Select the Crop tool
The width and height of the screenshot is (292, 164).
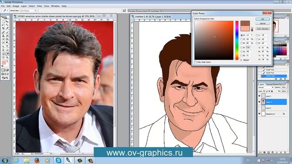[x=3, y=28]
